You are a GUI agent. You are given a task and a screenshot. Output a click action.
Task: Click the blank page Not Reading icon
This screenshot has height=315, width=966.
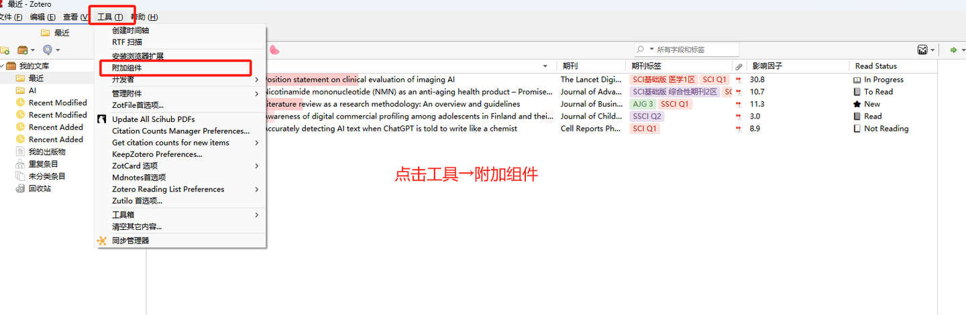[857, 129]
